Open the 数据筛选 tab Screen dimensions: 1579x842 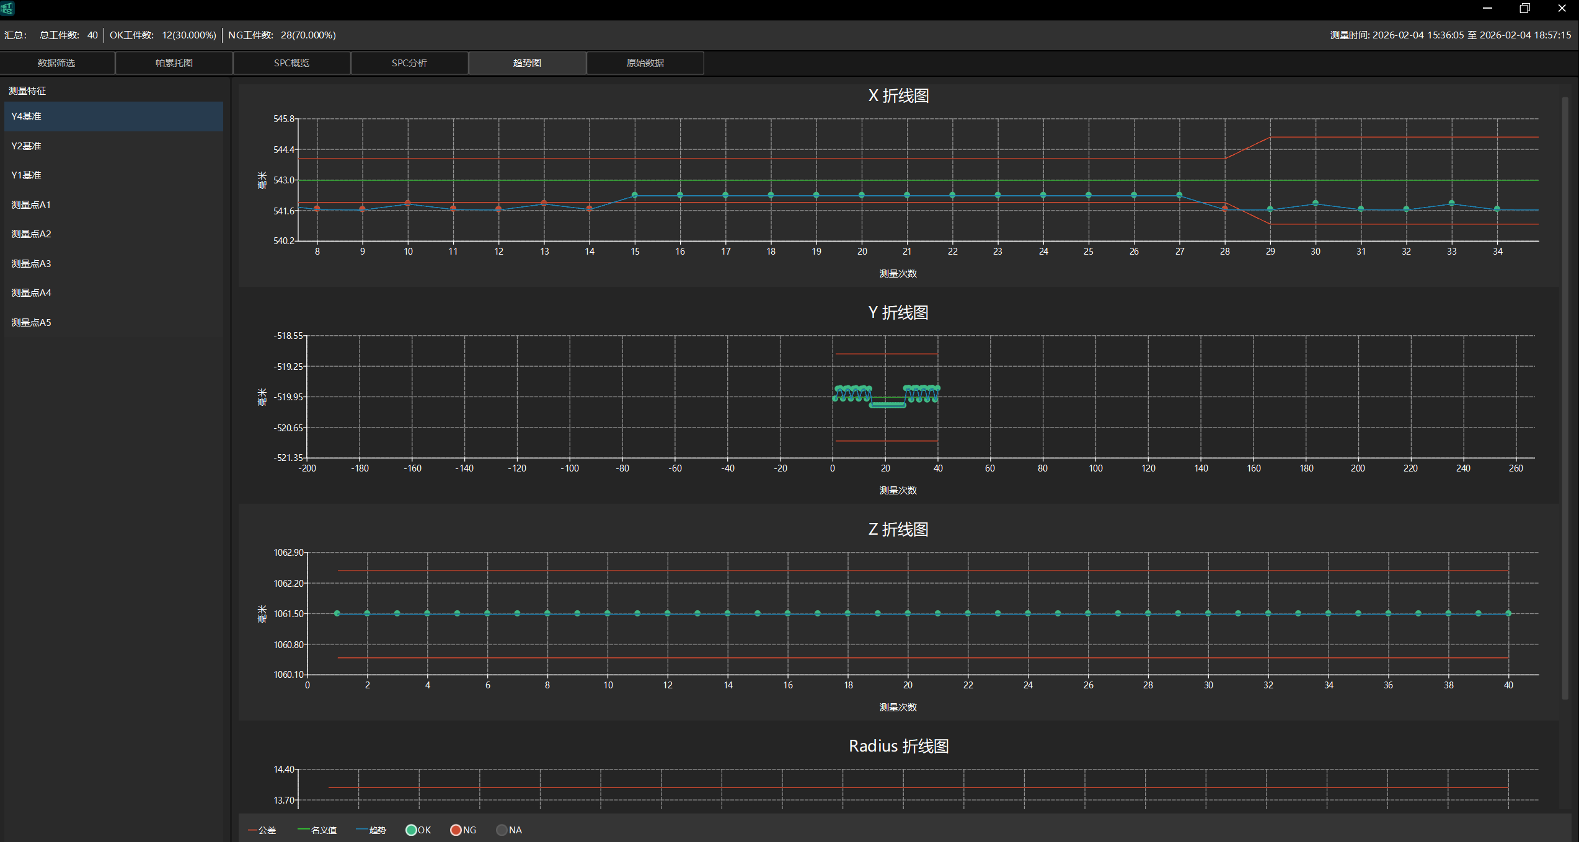pyautogui.click(x=56, y=63)
